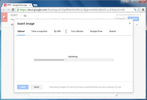Screen dimensions: 147x100
Task: Click the Cancel button
Action: (36, 87)
